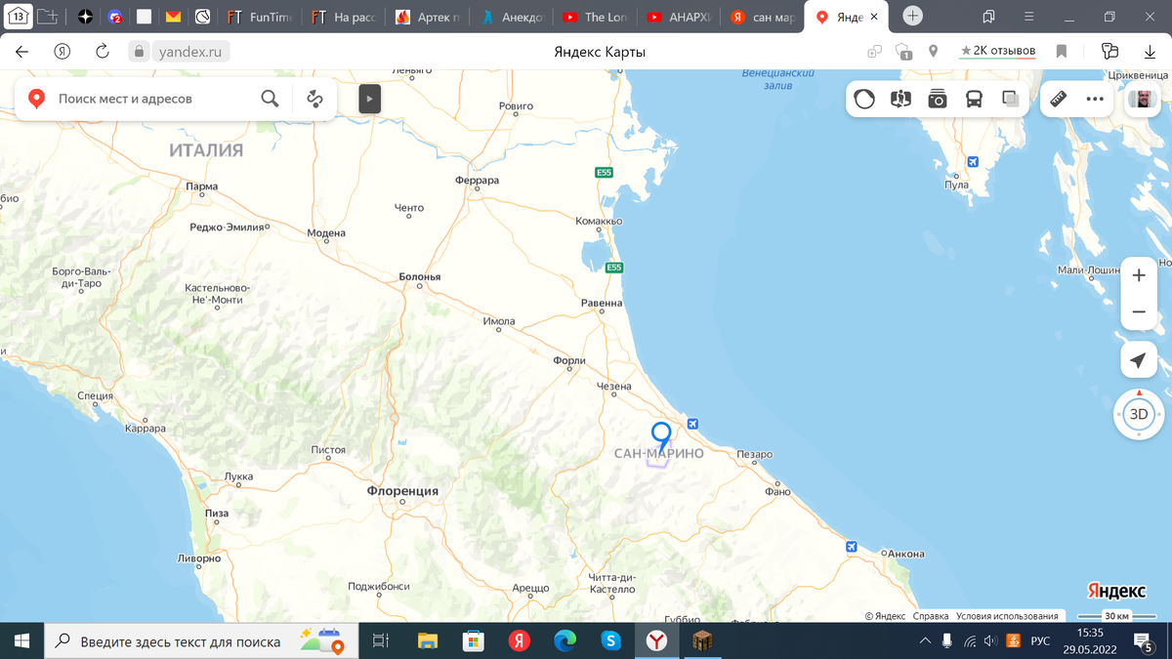Click the Равенна city label
The width and height of the screenshot is (1172, 659).
[x=602, y=304]
